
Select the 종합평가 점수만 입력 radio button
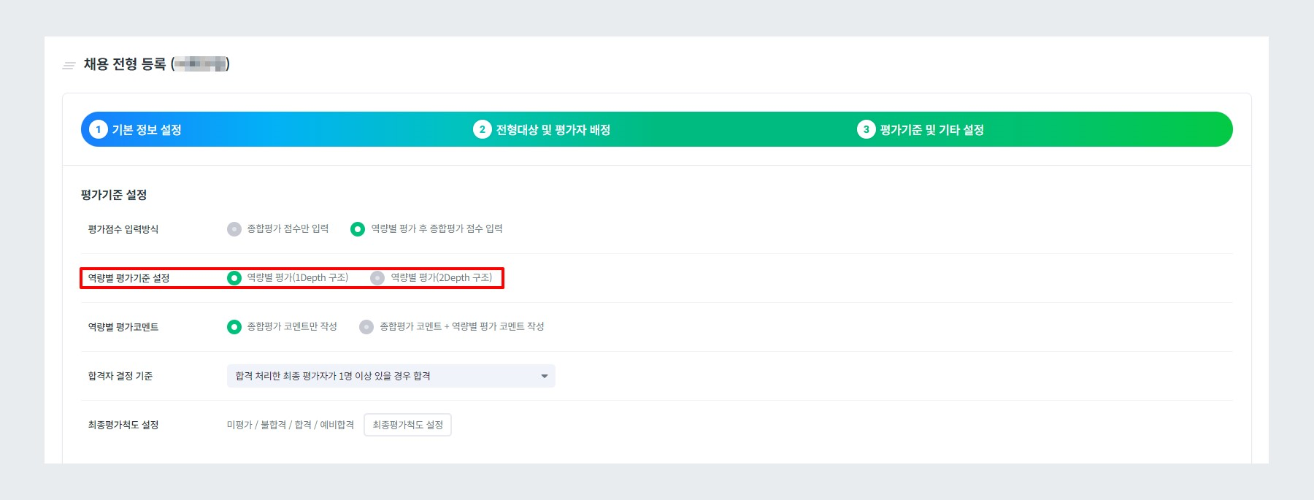[x=232, y=228]
